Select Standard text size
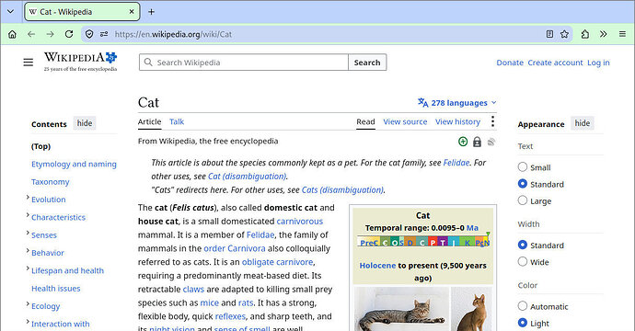The width and height of the screenshot is (635, 331). click(523, 184)
